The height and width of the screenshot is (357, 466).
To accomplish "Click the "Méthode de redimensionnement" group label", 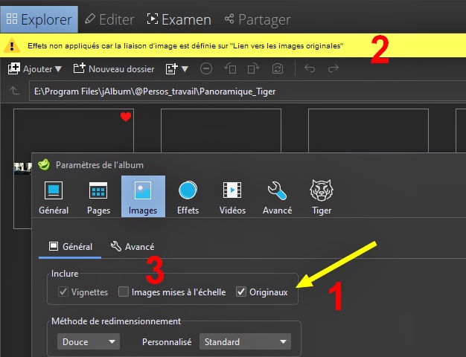I will [116, 321].
